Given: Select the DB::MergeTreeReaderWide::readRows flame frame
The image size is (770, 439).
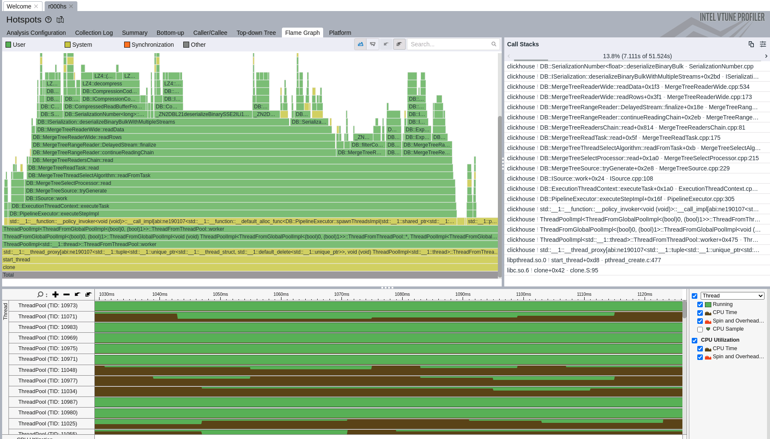Looking at the screenshot, I should click(183, 137).
